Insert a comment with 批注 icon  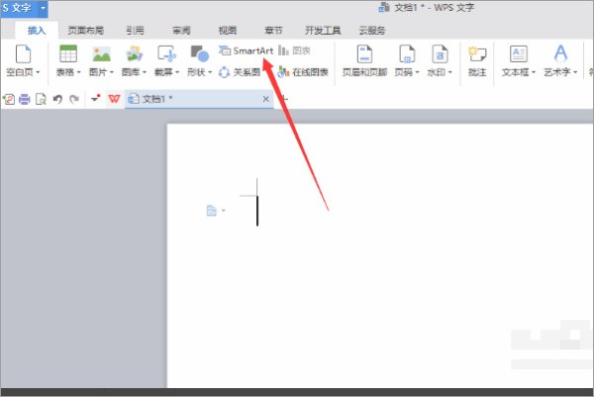pyautogui.click(x=478, y=54)
